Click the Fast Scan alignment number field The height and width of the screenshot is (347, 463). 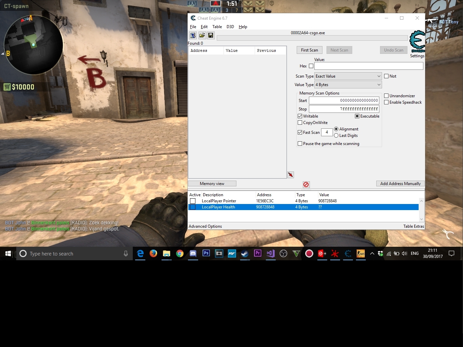(x=327, y=132)
